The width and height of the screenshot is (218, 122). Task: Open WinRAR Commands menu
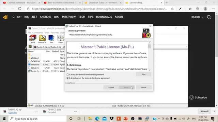(37, 33)
